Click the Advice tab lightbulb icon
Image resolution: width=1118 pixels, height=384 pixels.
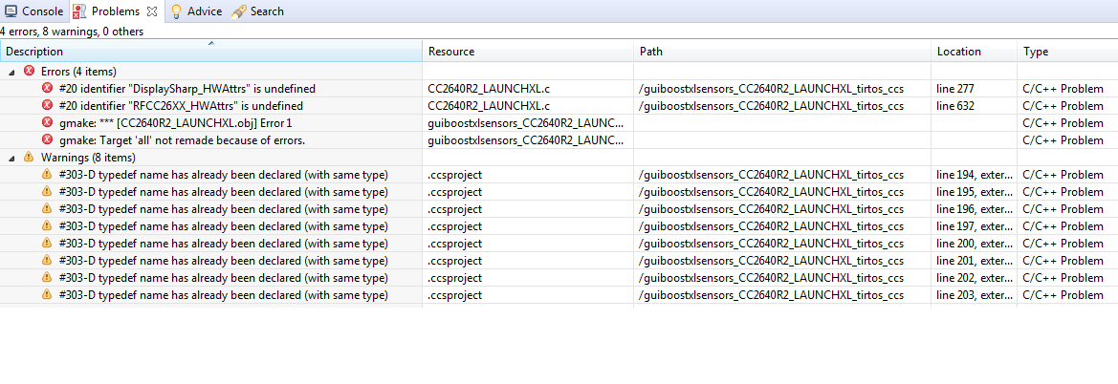pyautogui.click(x=176, y=11)
